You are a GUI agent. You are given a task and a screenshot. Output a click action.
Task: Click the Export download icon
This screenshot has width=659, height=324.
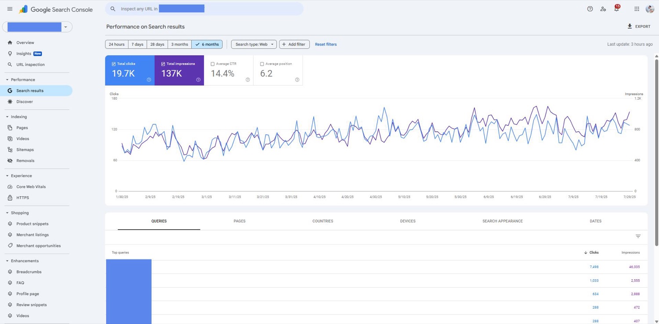tap(630, 26)
